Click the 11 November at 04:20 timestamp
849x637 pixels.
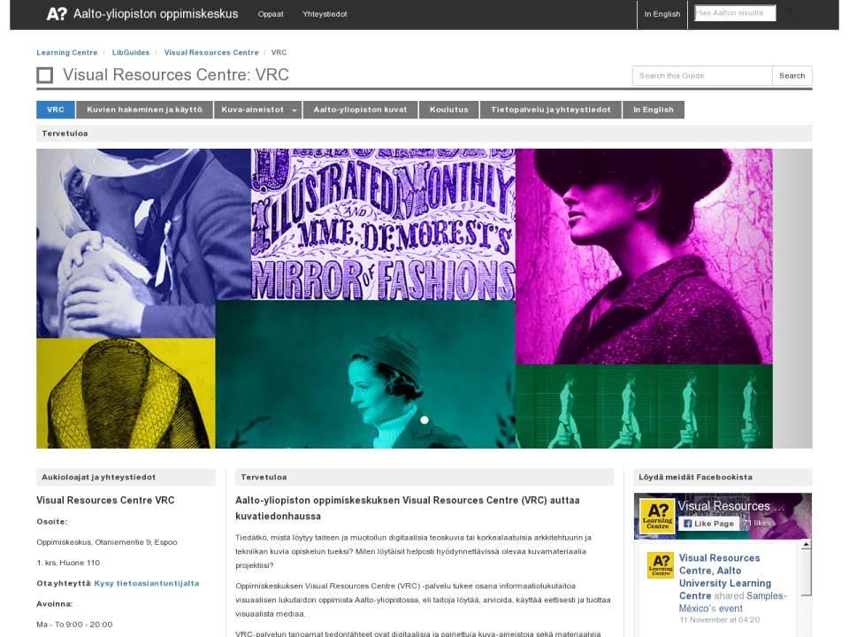[x=719, y=619]
